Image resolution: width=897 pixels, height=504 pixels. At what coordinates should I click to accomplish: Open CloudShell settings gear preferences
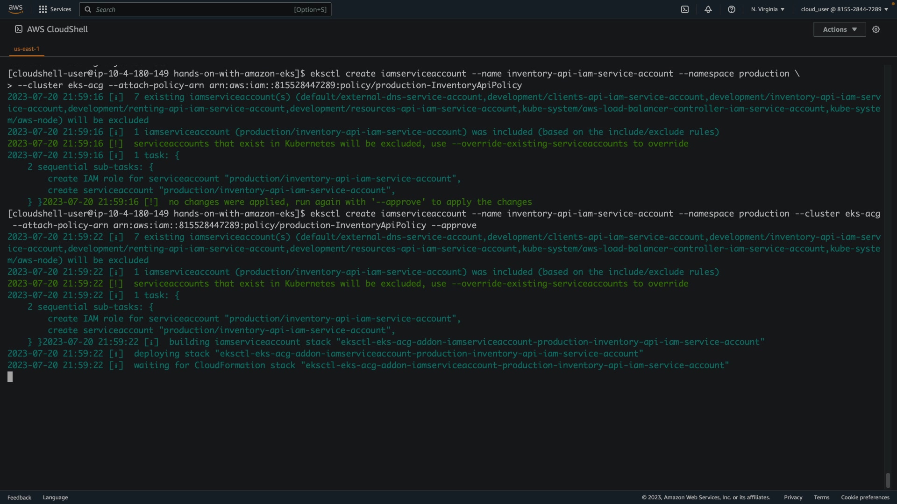(876, 29)
